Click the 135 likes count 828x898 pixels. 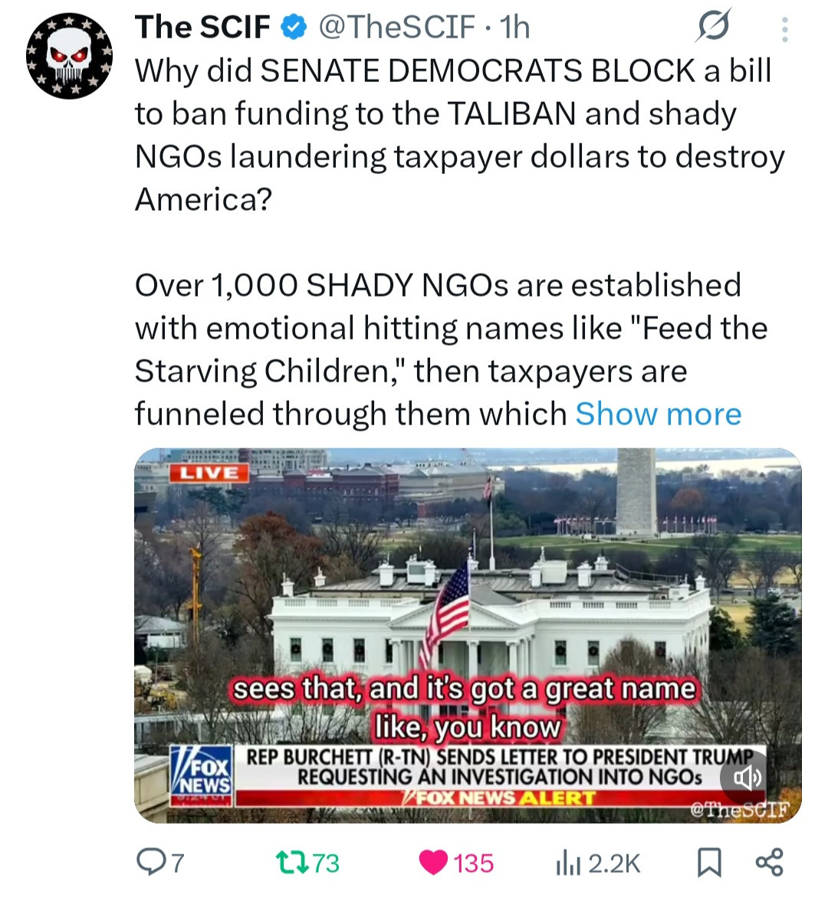473,863
